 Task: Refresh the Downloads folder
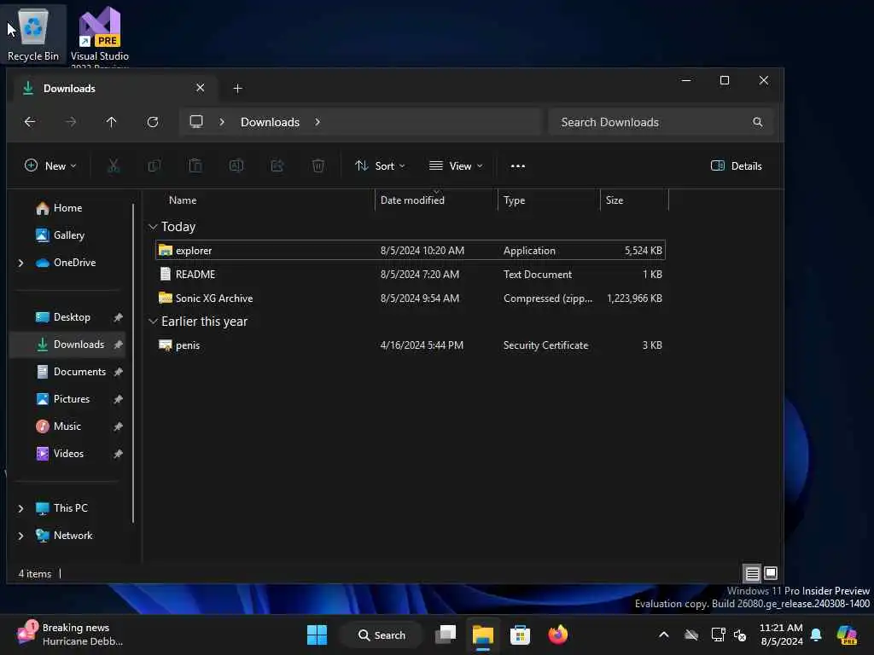153,121
